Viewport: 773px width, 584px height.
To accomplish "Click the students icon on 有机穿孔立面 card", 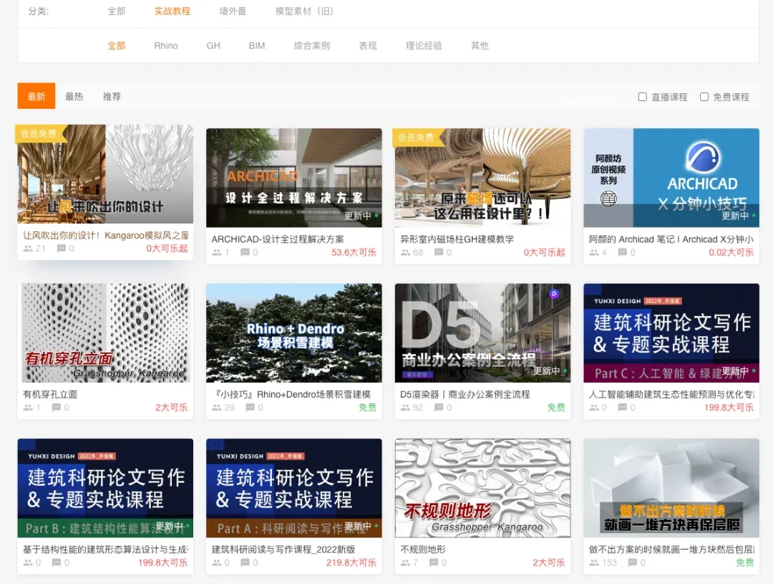I will pyautogui.click(x=28, y=407).
